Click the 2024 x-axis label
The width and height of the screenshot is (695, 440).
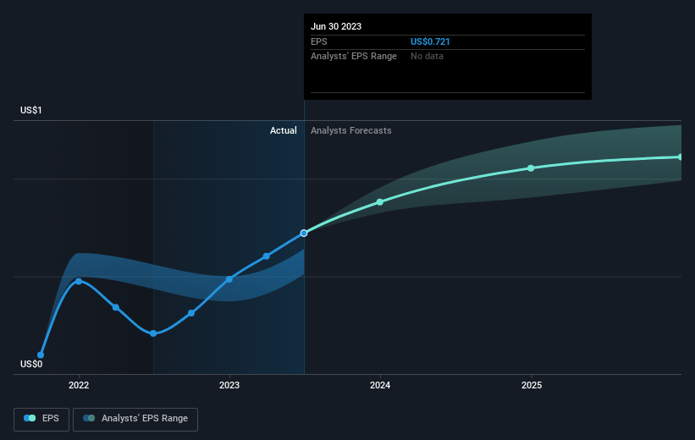[x=380, y=385]
